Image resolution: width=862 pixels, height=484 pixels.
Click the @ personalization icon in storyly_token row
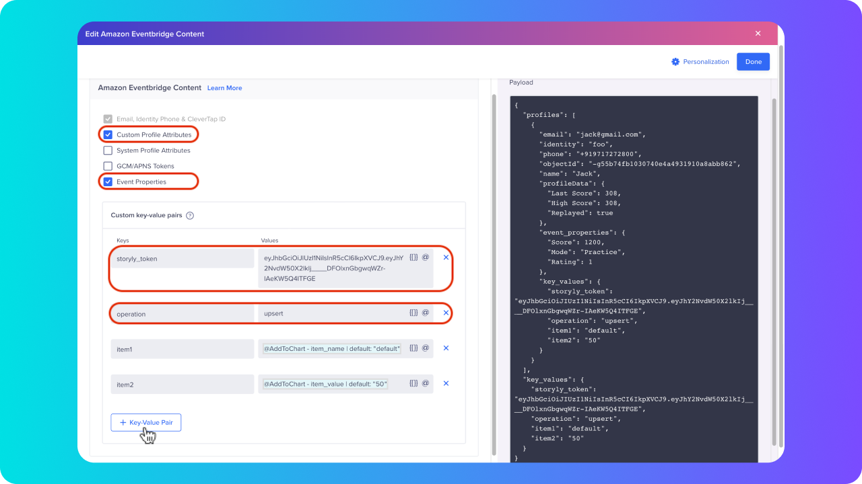point(426,257)
